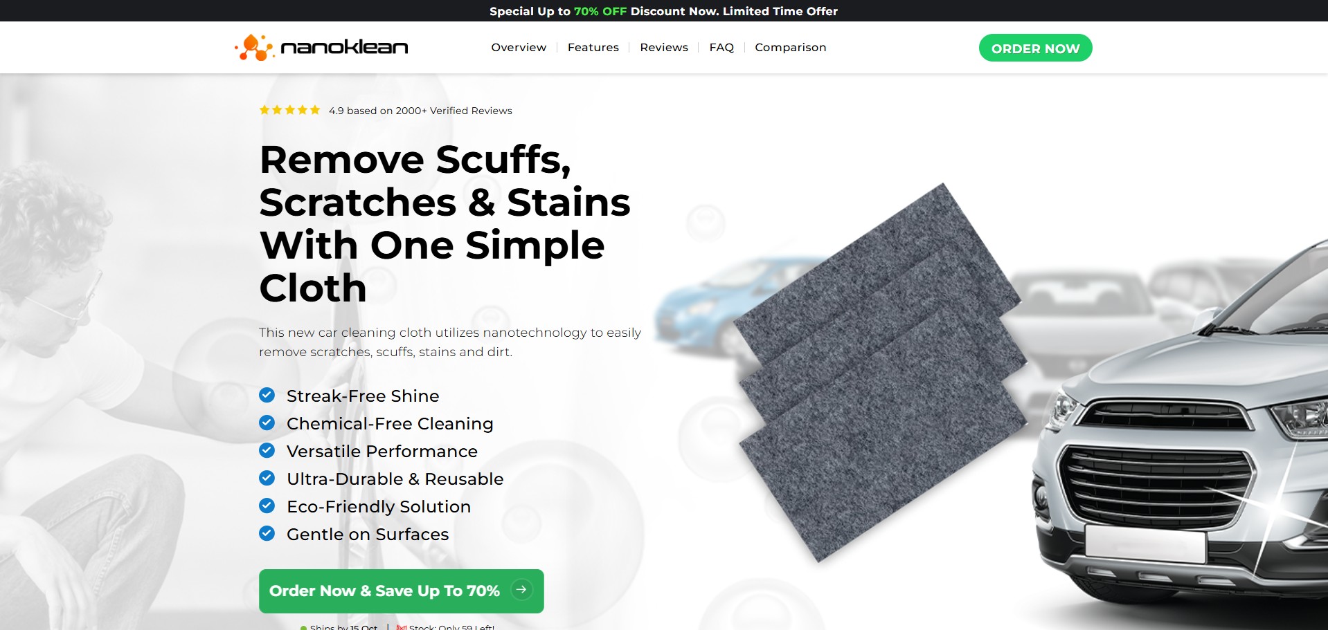Jump to the FAQ section
This screenshot has height=630, width=1328.
click(721, 47)
